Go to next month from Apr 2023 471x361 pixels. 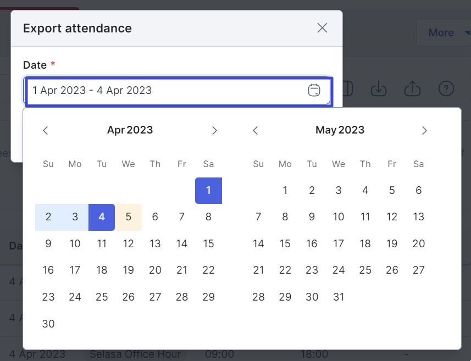pos(214,130)
